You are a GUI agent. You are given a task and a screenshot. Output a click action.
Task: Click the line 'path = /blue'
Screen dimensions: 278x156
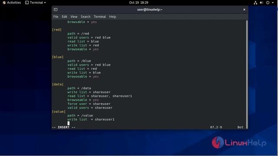(x=79, y=61)
